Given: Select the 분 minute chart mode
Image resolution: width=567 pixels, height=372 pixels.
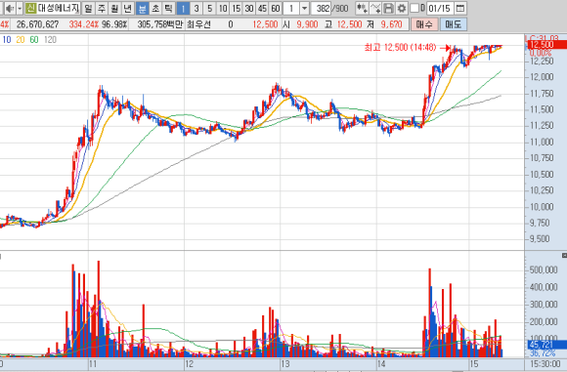Looking at the screenshot, I should click(143, 8).
